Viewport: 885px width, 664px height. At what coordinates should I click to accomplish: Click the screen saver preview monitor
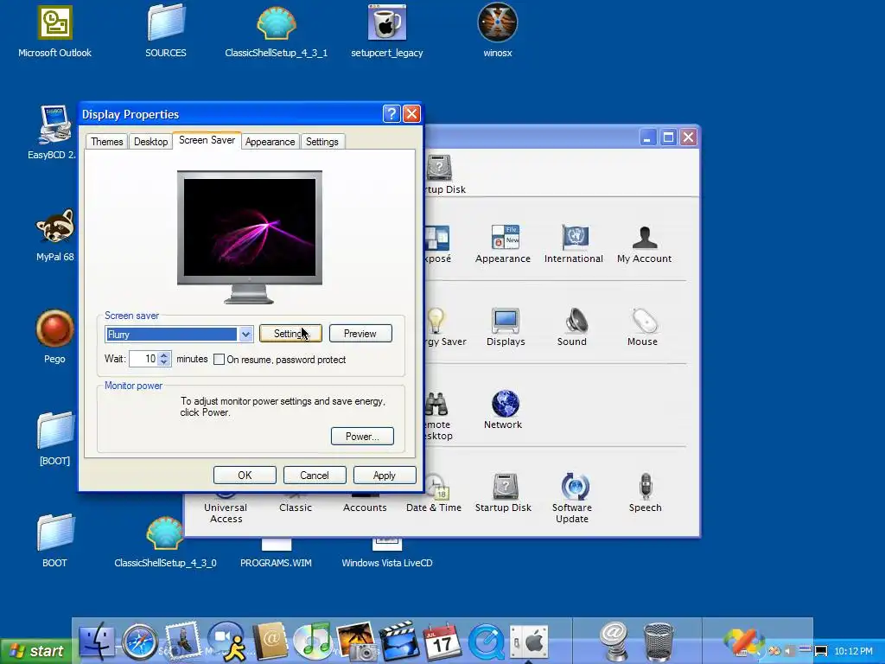(250, 236)
